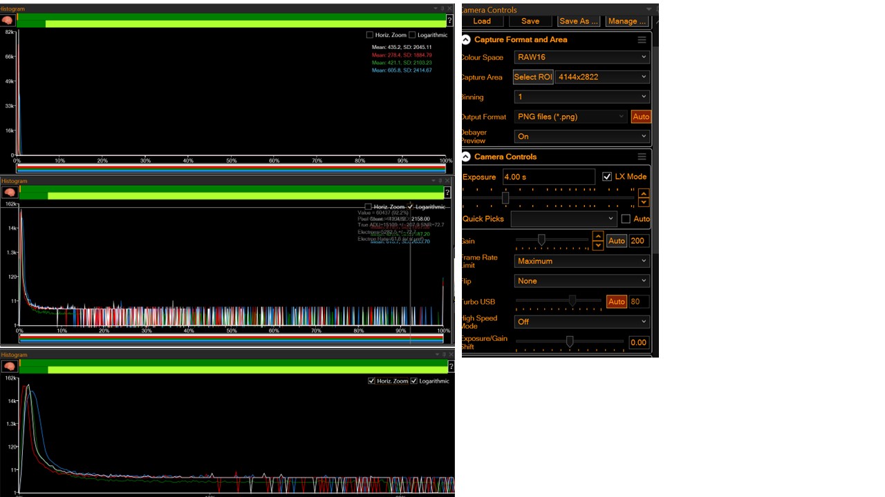This screenshot has height=497, width=885.
Task: Open the Debayer Preview dropdown
Action: pos(582,137)
